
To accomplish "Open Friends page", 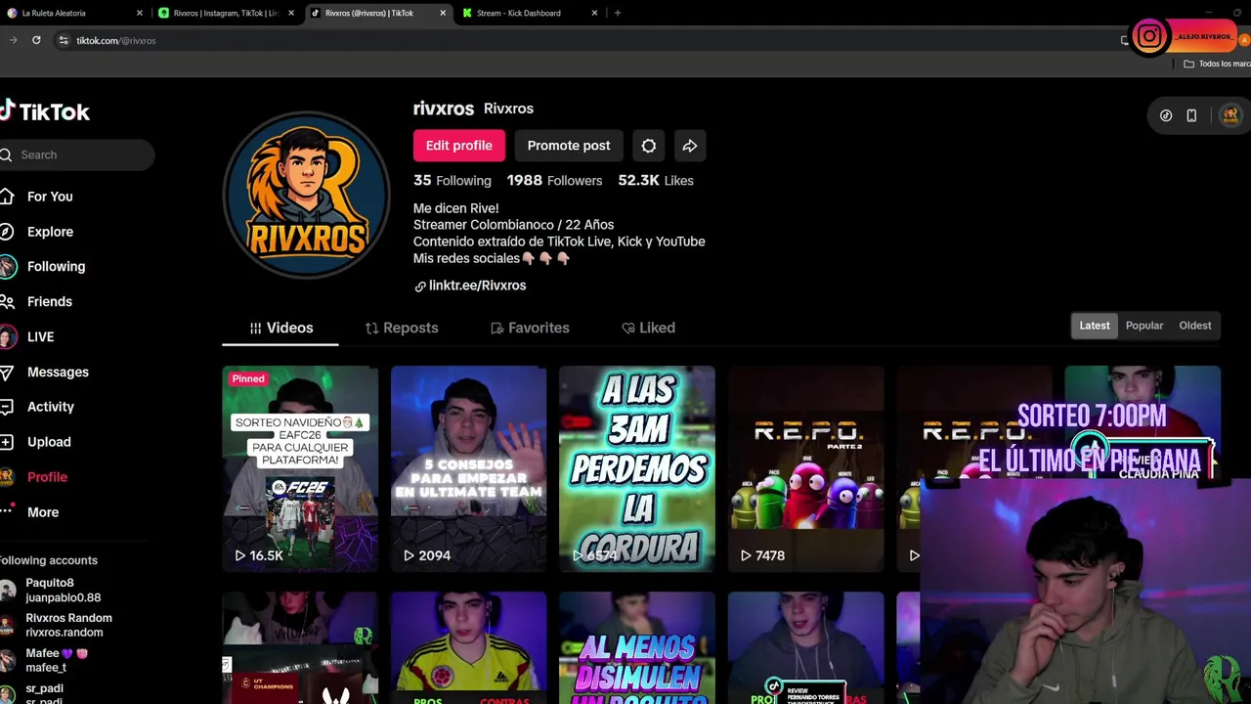I will coord(49,301).
